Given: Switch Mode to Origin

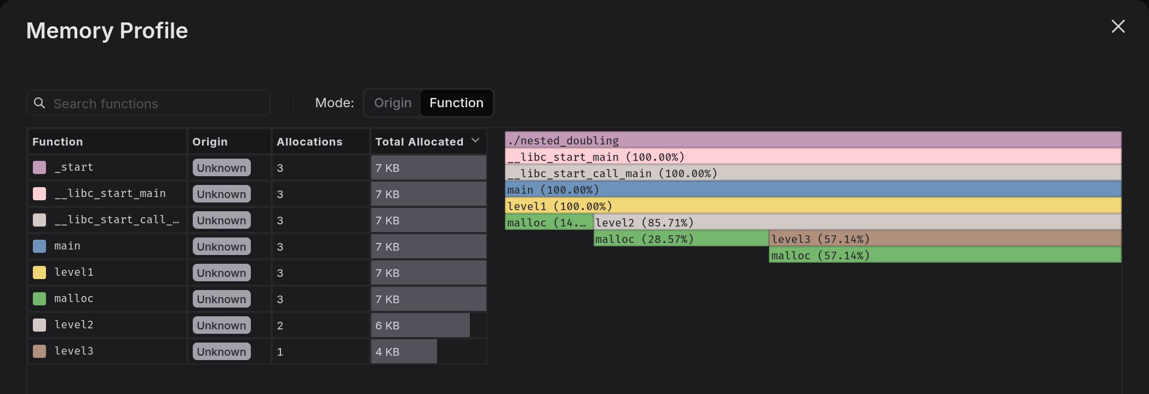Looking at the screenshot, I should pos(393,103).
